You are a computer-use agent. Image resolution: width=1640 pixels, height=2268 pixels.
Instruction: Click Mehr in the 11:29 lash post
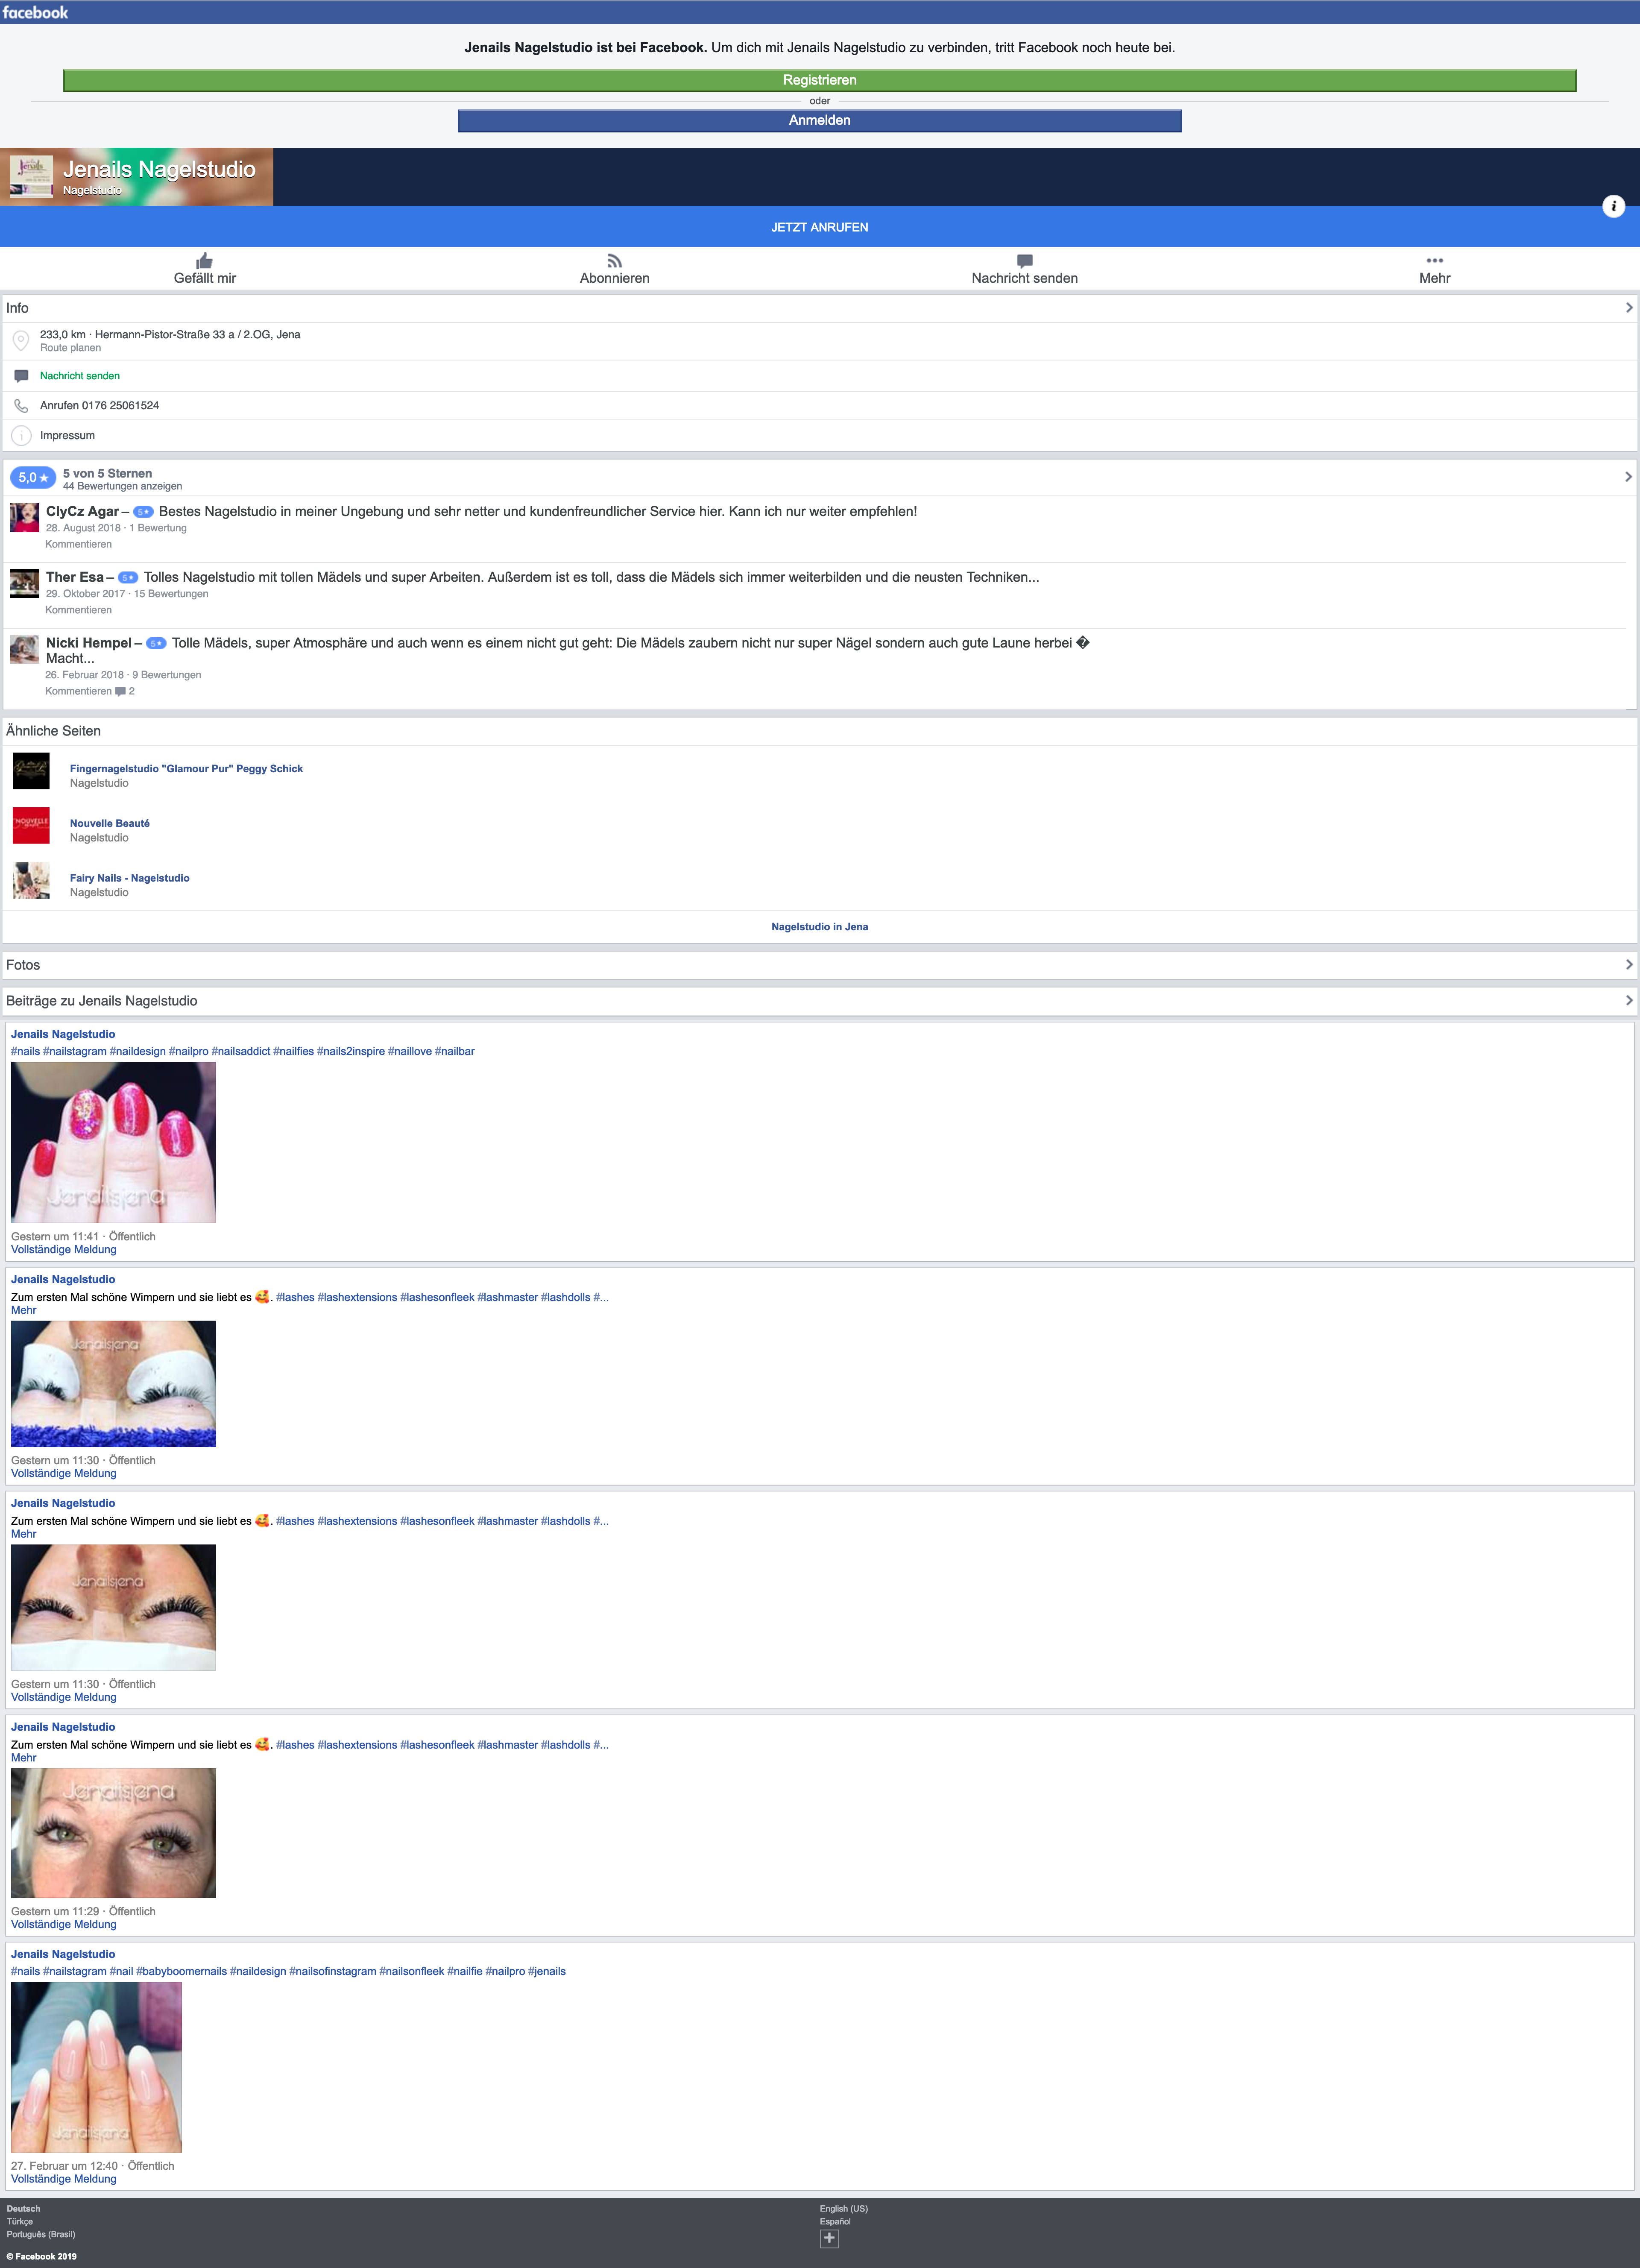(23, 1758)
